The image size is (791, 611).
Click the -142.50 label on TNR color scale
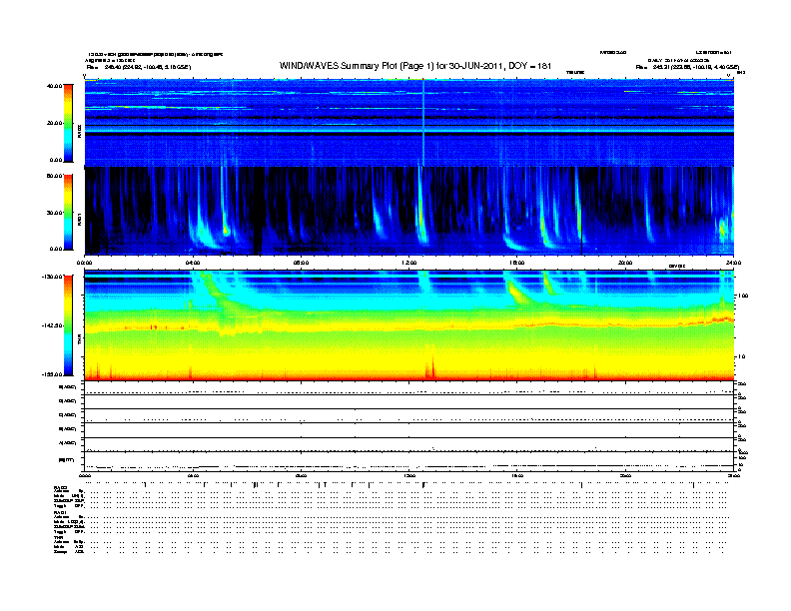[53, 325]
